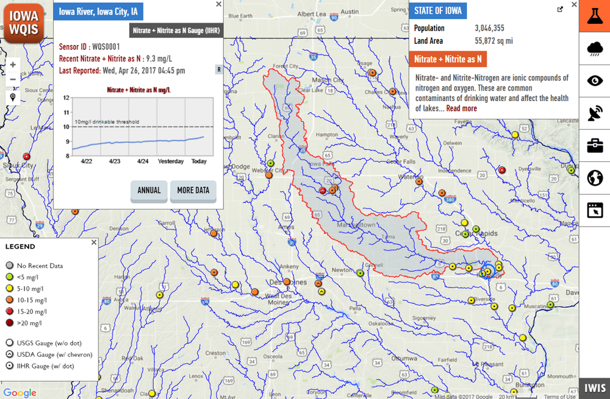
Task: Close the Legend panel
Action: (94, 242)
